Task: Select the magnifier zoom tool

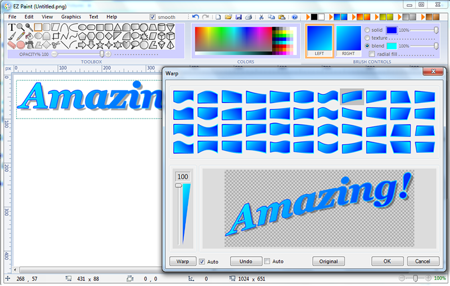Action: (x=20, y=27)
